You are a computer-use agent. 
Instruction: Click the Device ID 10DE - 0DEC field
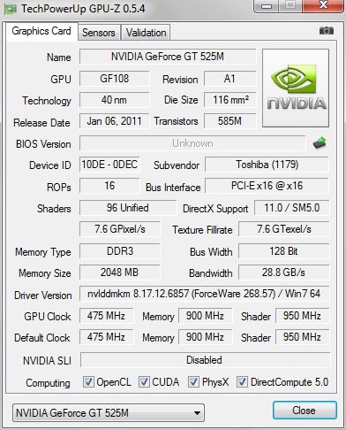pyautogui.click(x=109, y=165)
